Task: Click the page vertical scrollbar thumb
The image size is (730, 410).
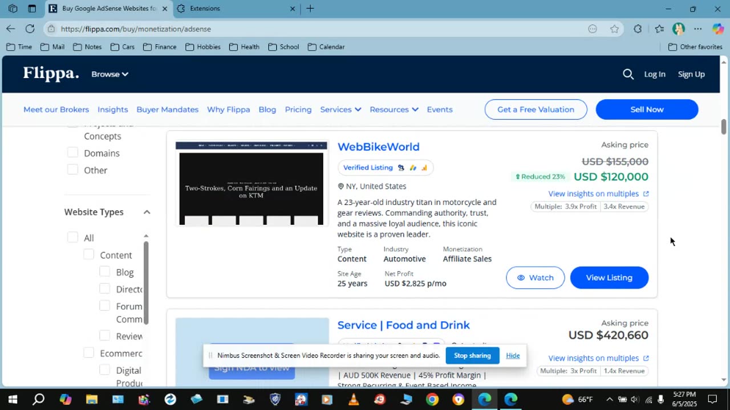Action: pos(724,126)
